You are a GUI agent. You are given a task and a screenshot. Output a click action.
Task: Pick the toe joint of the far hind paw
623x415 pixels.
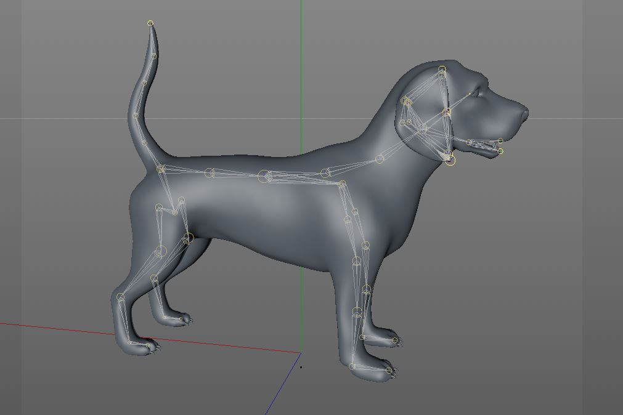[x=181, y=319]
